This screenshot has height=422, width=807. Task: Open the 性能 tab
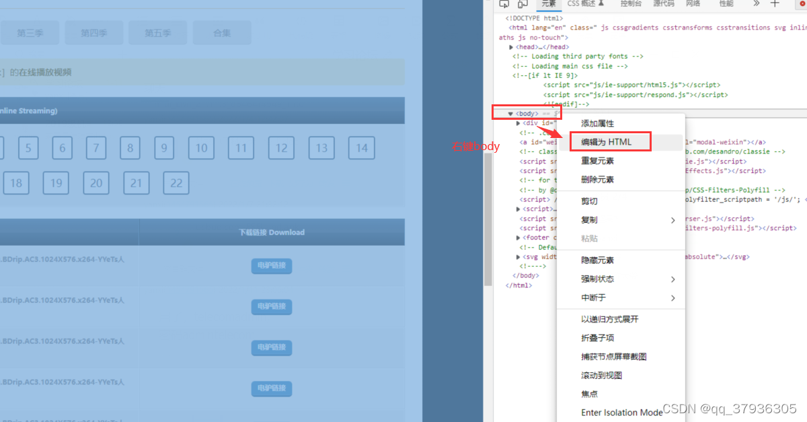pyautogui.click(x=726, y=3)
